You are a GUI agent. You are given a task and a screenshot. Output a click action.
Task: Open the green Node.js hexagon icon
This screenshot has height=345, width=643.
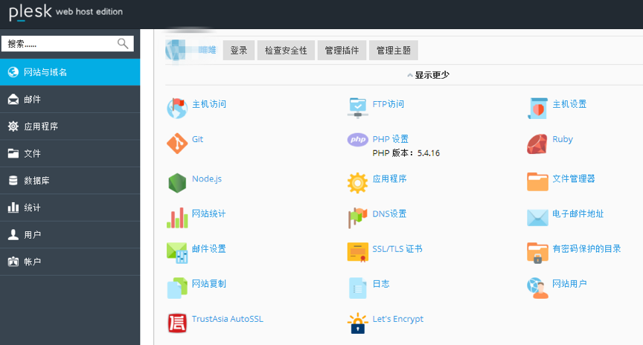click(x=177, y=183)
